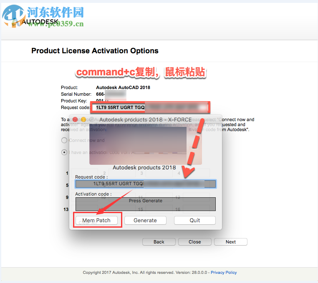Click the Generate button in X-FORCE window
This screenshot has width=318, height=283.
tap(145, 220)
